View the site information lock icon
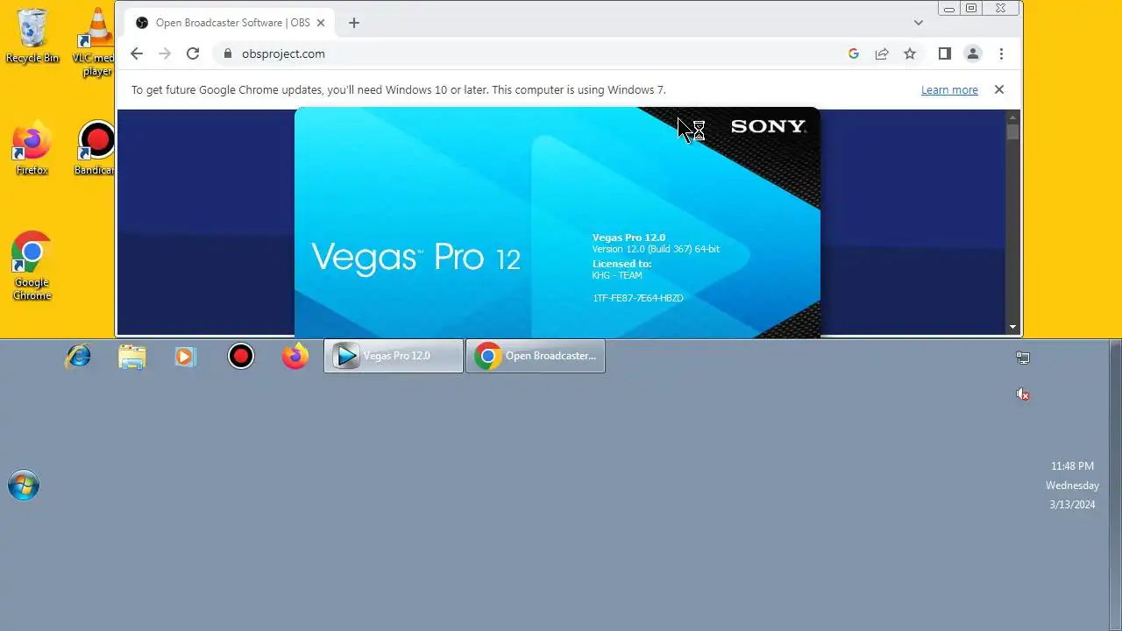1122x631 pixels. pos(229,53)
